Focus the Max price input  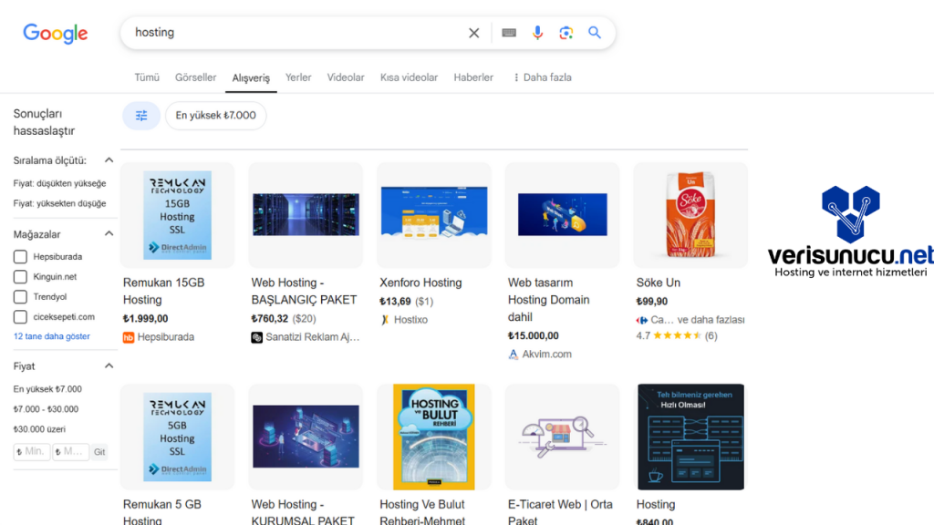coord(70,452)
